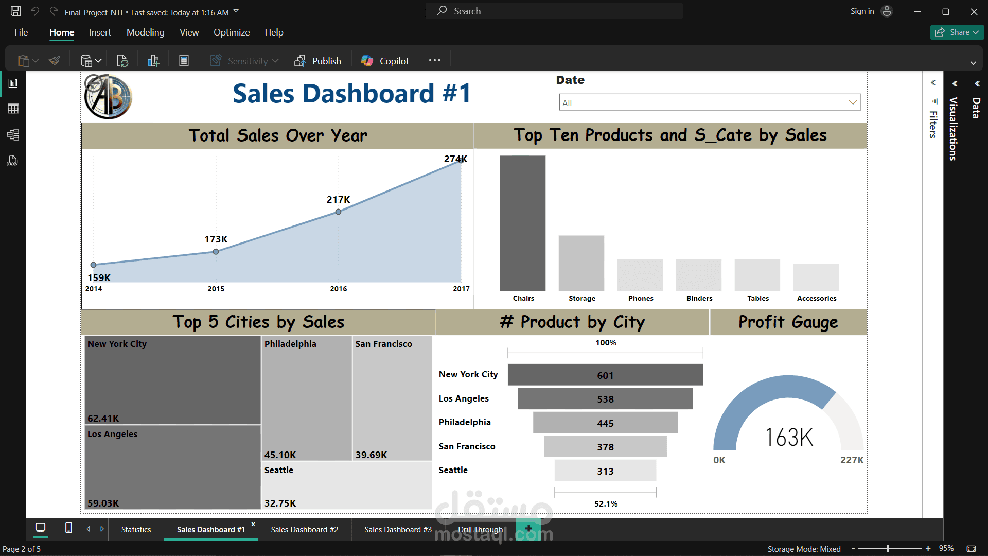This screenshot has width=988, height=556.
Task: Click the Quick measure calculator icon
Action: click(184, 61)
